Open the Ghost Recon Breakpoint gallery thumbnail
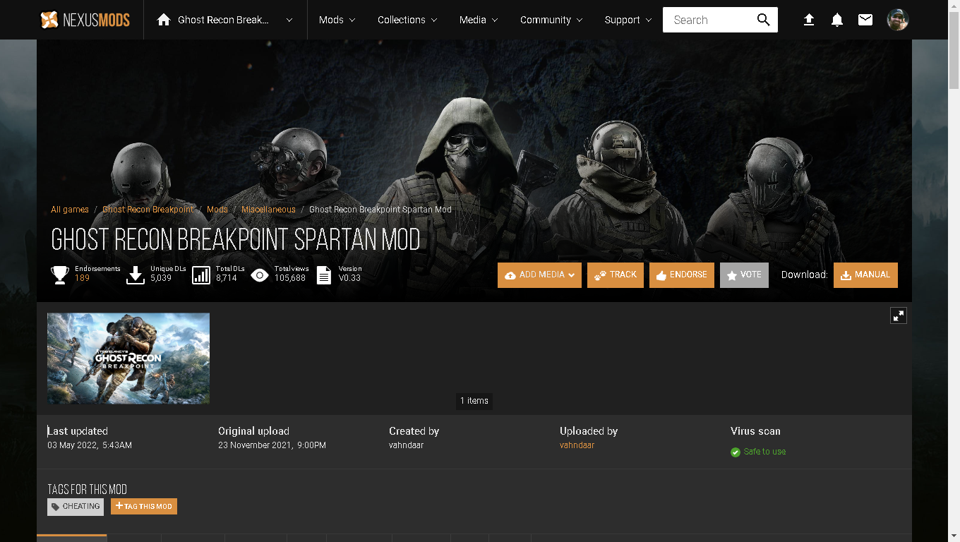 pyautogui.click(x=128, y=359)
